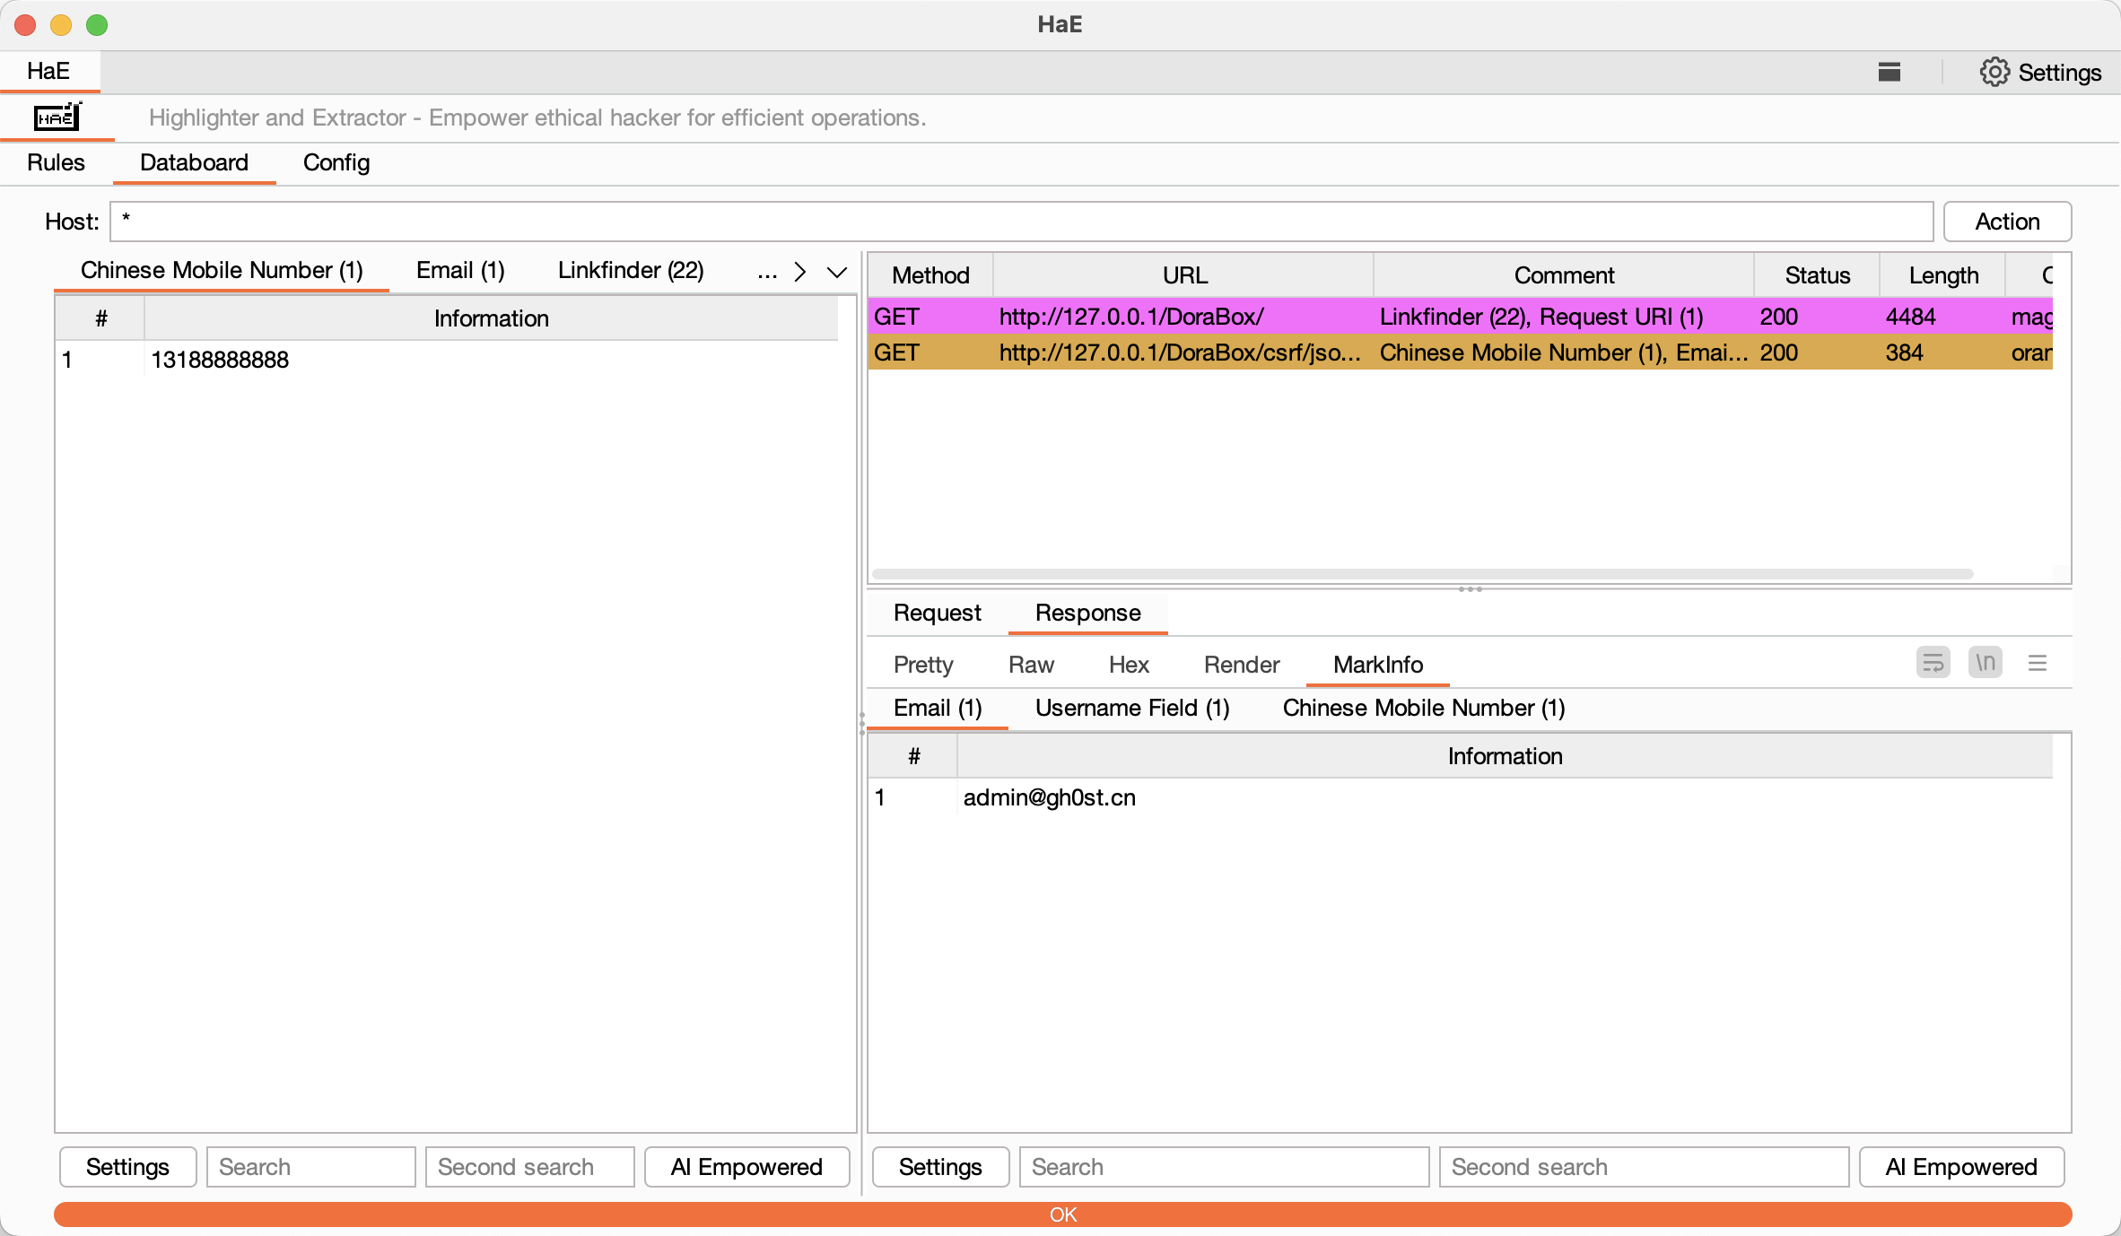Toggle the word wrap icon in response viewer
Image resolution: width=2121 pixels, height=1236 pixels.
1933,663
